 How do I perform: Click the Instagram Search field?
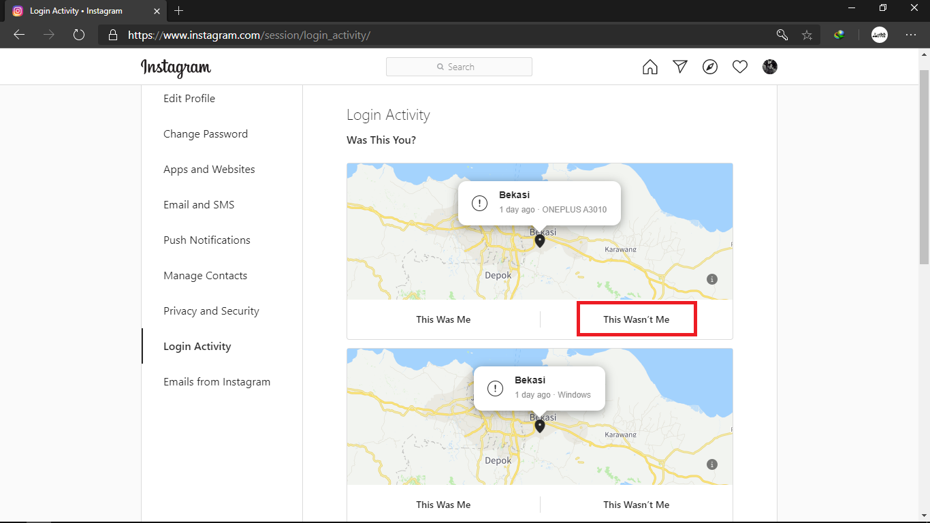click(459, 67)
